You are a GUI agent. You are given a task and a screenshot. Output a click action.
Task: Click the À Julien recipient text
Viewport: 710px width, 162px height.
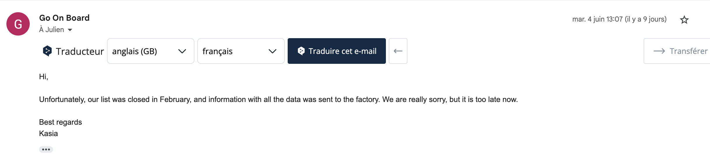tap(52, 30)
